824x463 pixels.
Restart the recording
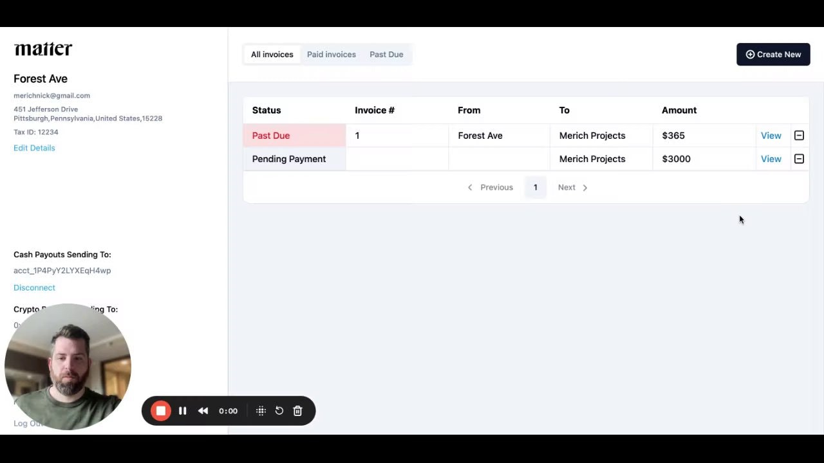click(279, 411)
